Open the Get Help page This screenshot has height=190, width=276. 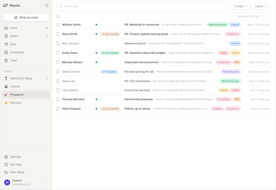16,165
